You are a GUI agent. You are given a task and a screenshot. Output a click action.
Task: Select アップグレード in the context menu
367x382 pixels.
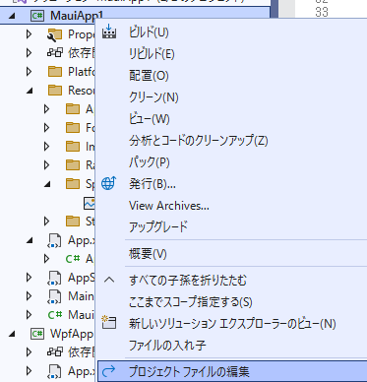pyautogui.click(x=158, y=226)
